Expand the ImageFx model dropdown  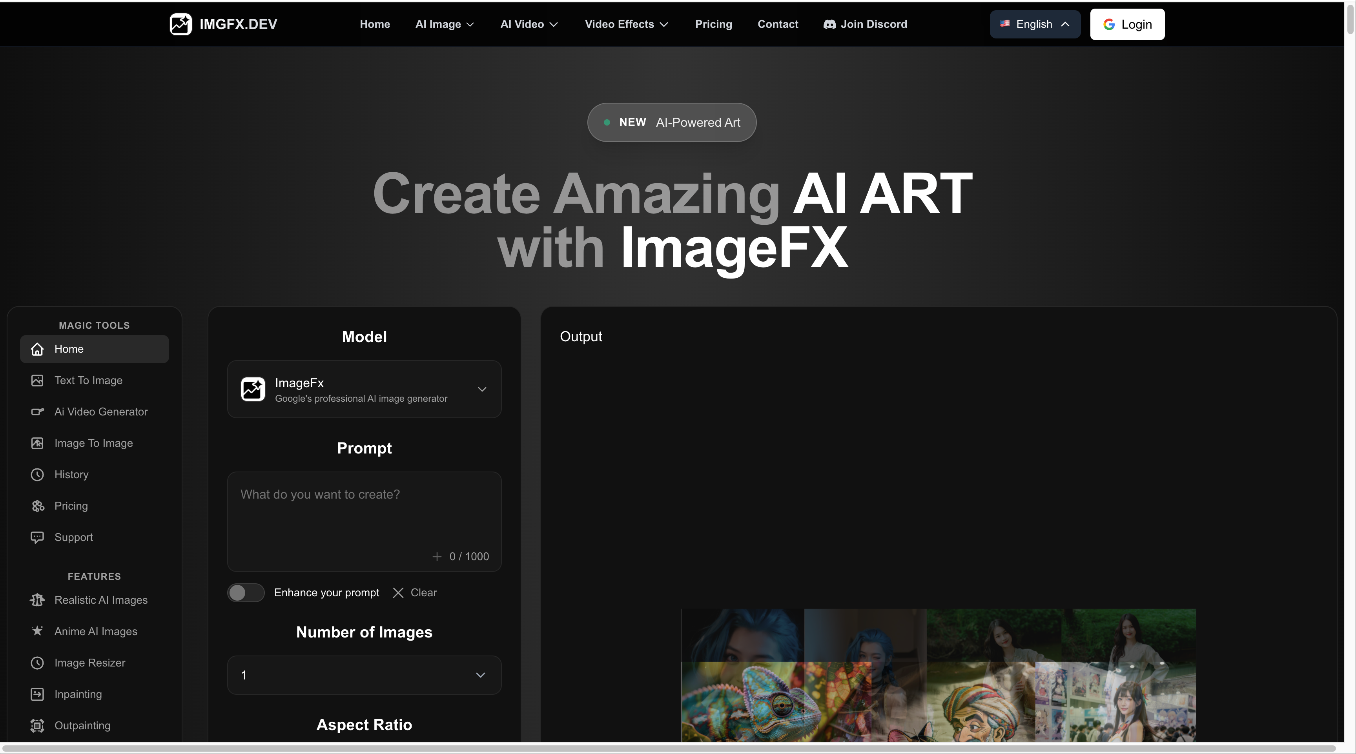point(364,390)
